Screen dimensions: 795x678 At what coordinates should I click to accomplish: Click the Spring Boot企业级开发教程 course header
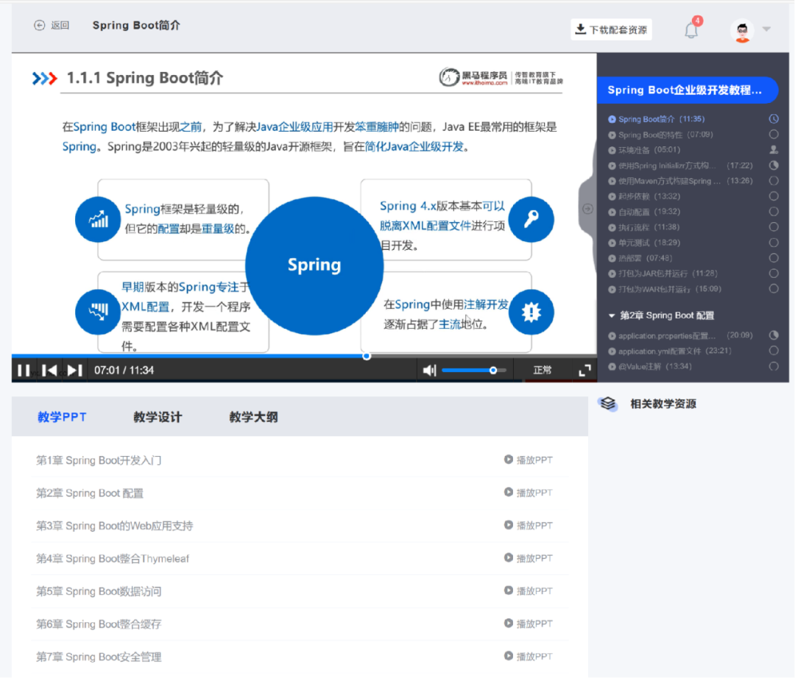(x=688, y=90)
